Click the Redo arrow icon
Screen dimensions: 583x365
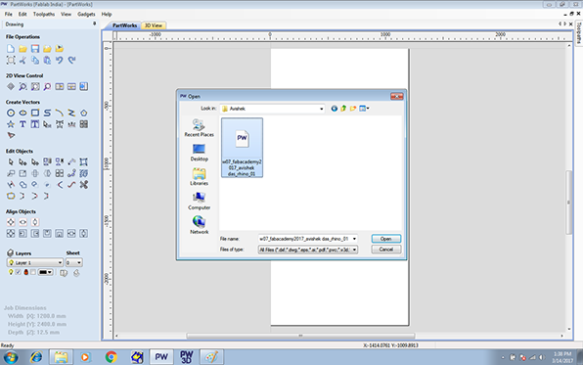point(71,60)
